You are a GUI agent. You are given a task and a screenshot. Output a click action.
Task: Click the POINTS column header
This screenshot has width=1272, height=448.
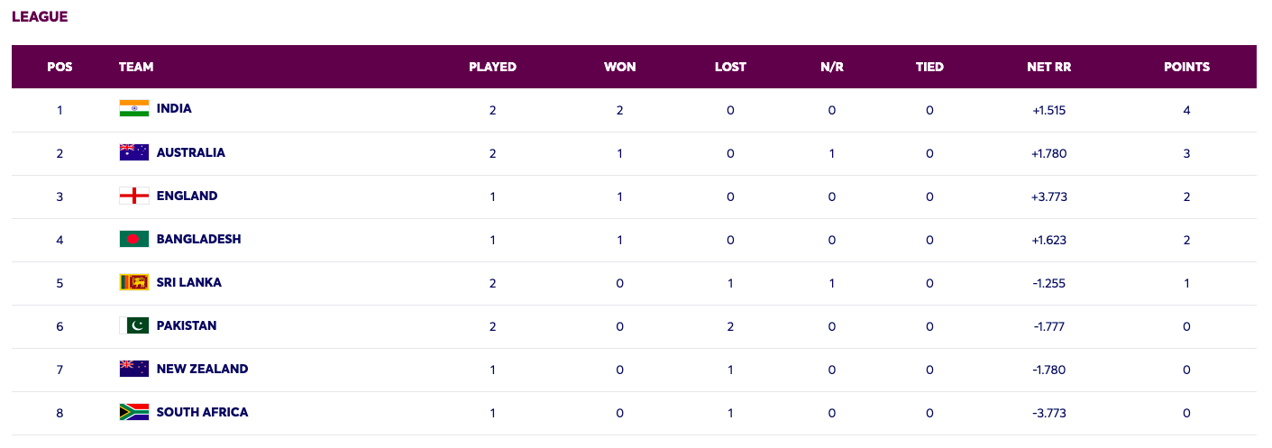click(1186, 67)
